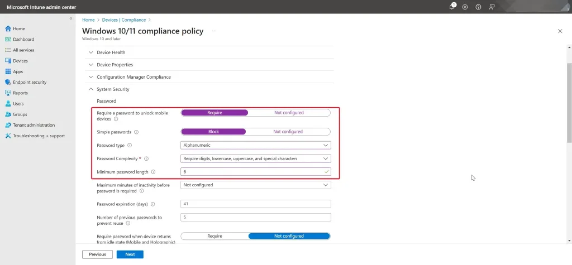Show info for previous passwords reuse setting

point(128,224)
